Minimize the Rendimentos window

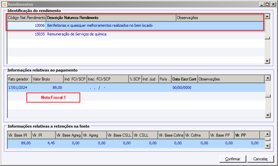pos(262,4)
